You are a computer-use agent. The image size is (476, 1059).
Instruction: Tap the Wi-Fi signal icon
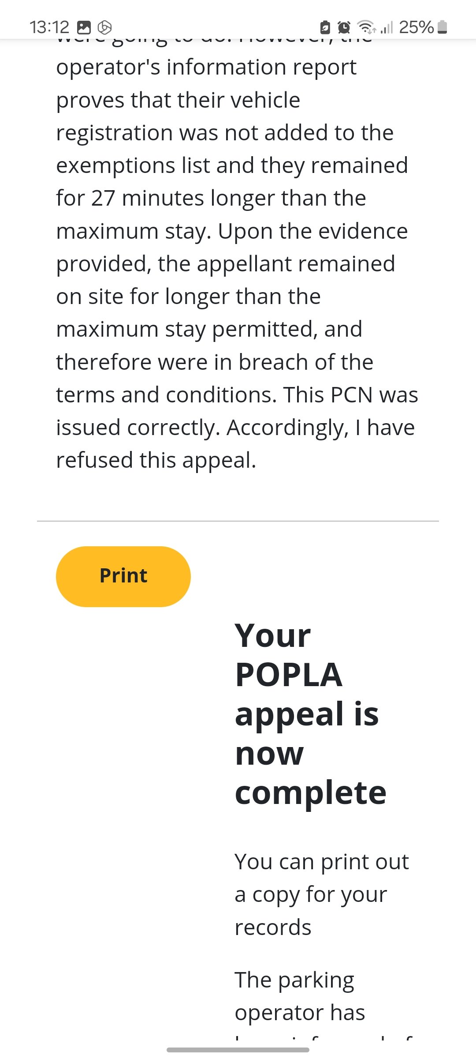[x=366, y=27]
